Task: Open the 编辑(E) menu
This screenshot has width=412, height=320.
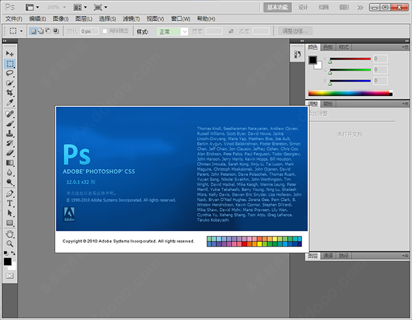Action: (x=38, y=19)
